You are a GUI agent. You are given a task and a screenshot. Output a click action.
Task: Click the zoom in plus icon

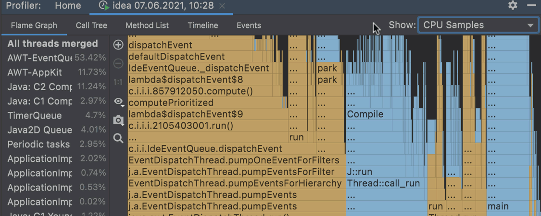click(118, 45)
